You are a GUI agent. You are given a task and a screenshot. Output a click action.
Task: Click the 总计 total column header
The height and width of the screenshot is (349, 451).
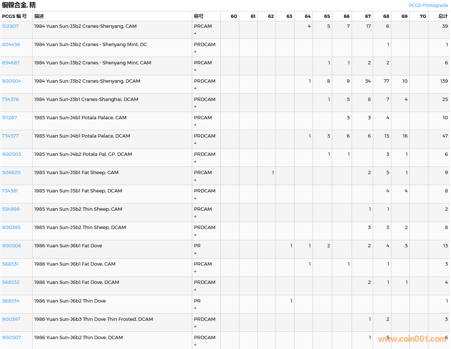click(x=443, y=16)
